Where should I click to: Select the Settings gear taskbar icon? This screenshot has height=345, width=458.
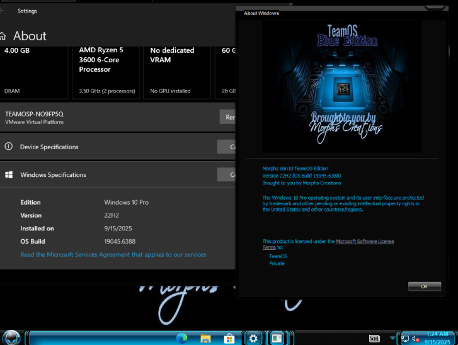click(253, 339)
